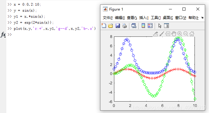
Task: Click the command line 'y = sin(x);'
Action: click(25, 11)
